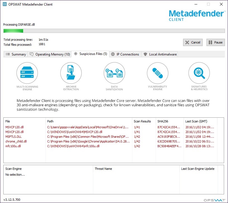This screenshot has height=203, width=228.
Task: Click the scan progress bar
Action: [x=114, y=31]
